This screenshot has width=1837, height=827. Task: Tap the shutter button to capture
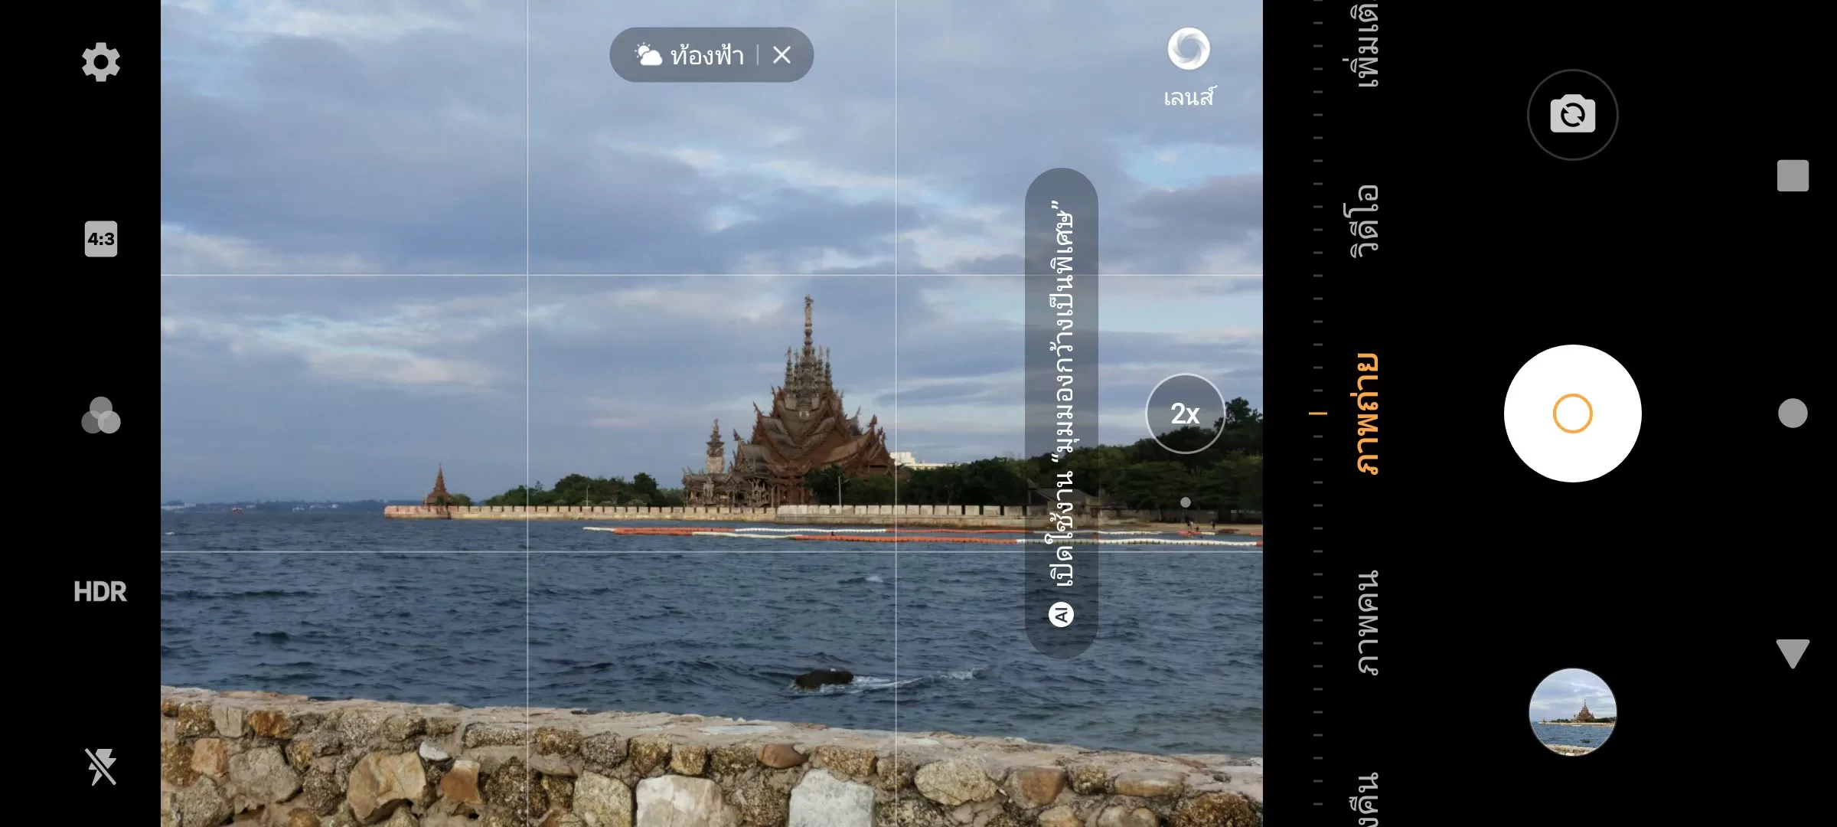tap(1572, 413)
